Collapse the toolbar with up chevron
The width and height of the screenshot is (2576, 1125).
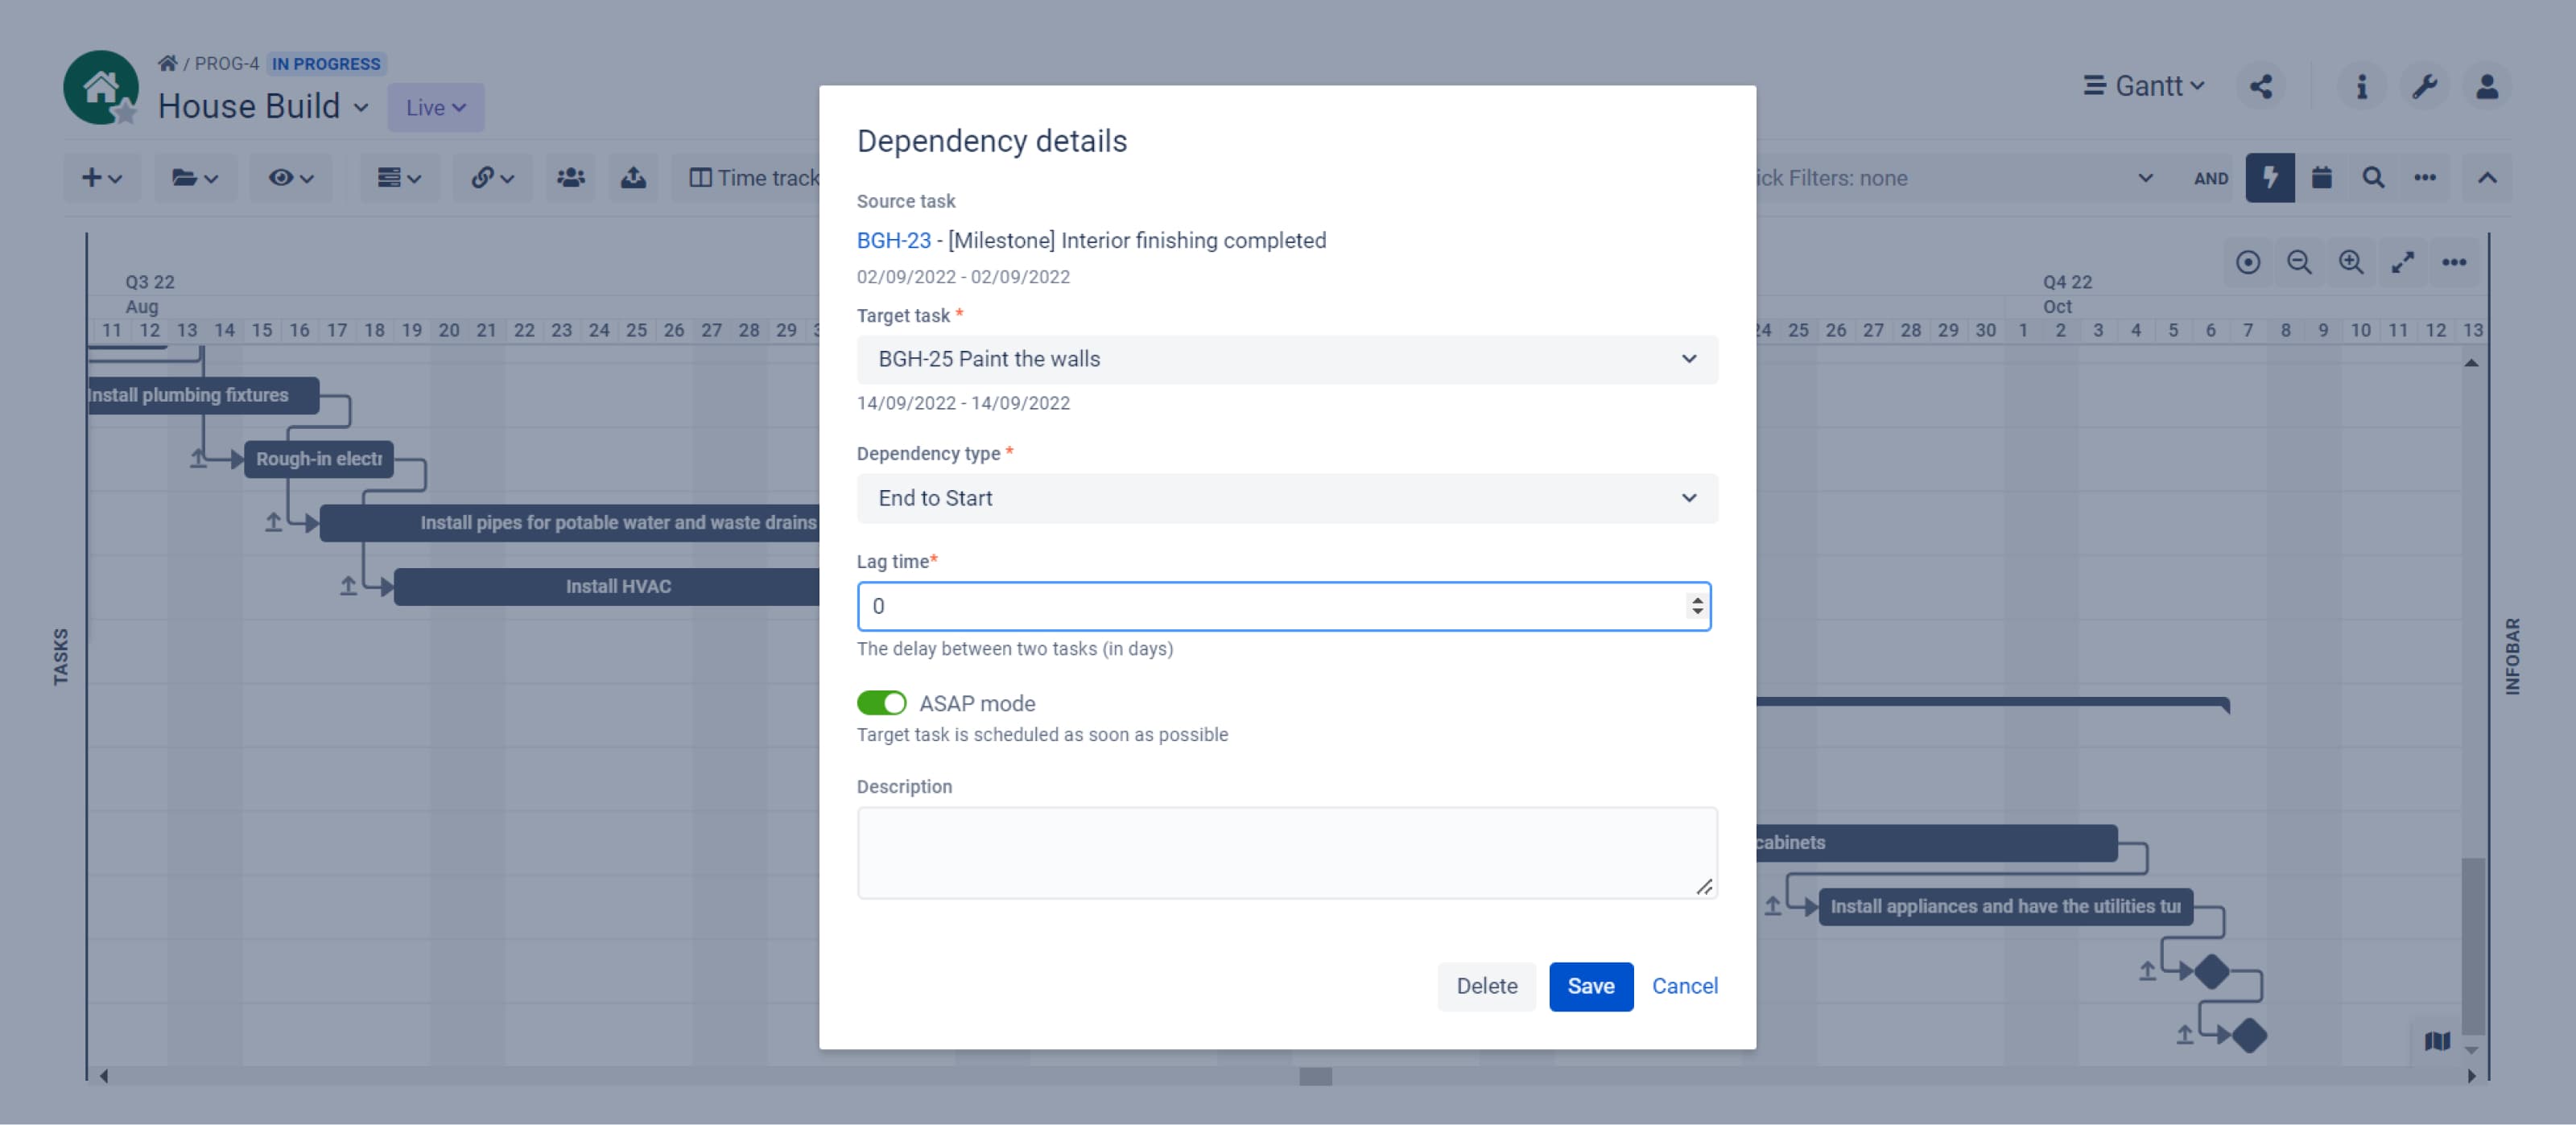tap(2487, 178)
